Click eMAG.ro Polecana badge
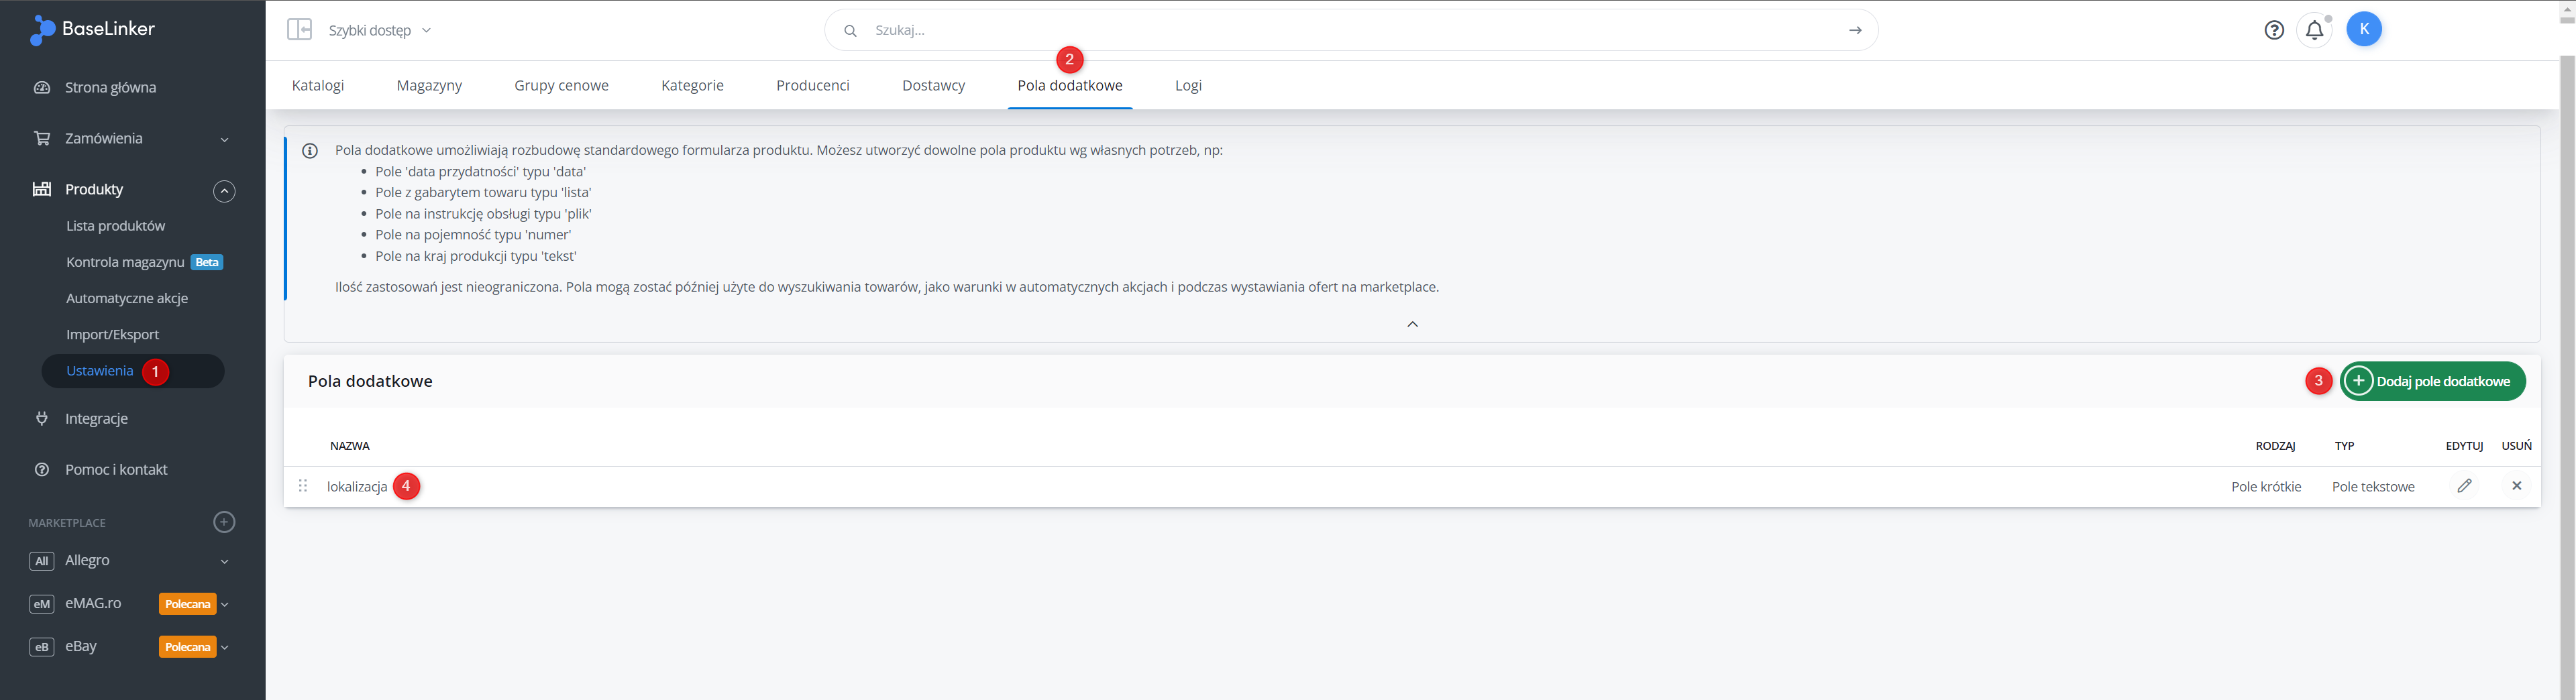2576x700 pixels. coord(187,604)
